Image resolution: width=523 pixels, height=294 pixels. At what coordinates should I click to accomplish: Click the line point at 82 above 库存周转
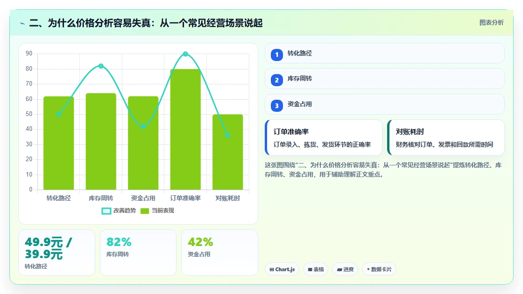click(x=101, y=66)
